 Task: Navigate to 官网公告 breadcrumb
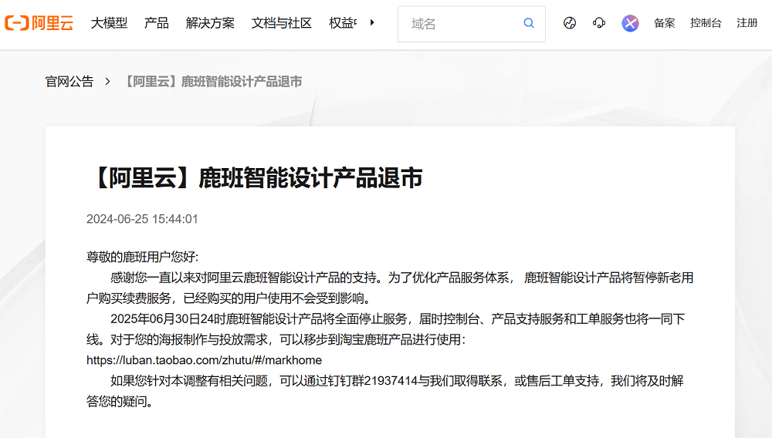(69, 82)
